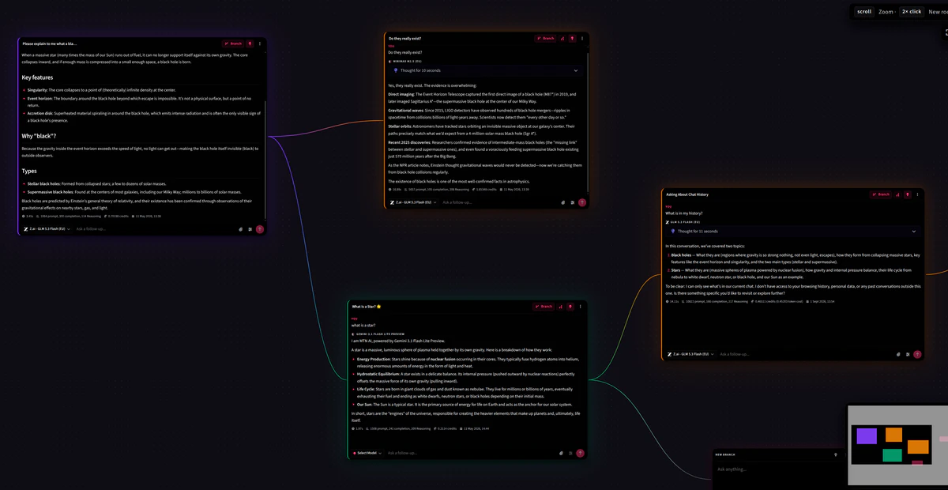Click the 'Types' heading
This screenshot has width=948, height=490.
click(29, 171)
